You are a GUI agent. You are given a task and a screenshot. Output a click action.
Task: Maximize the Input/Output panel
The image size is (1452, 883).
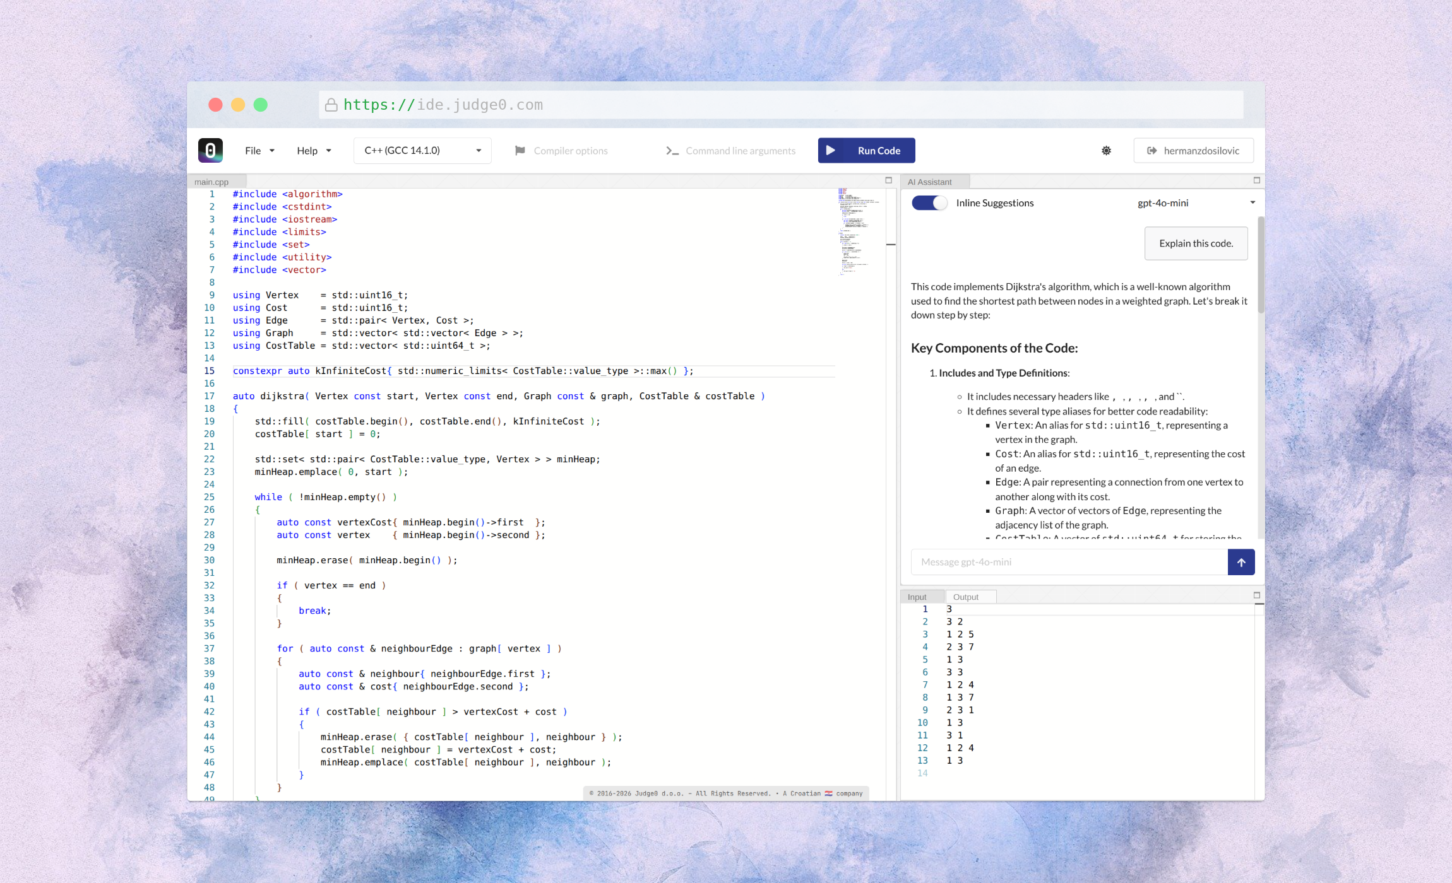click(1256, 595)
